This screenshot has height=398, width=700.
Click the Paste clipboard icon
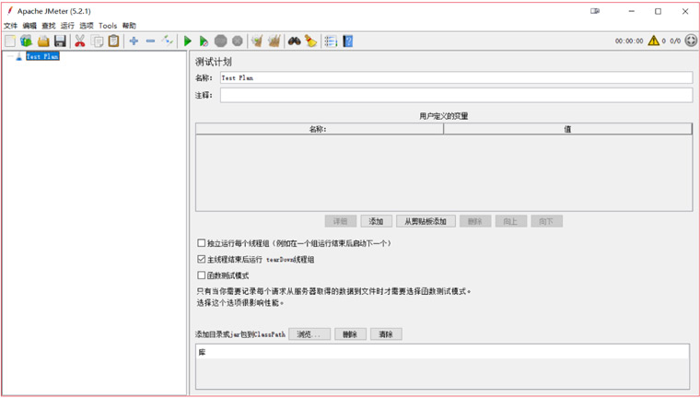click(x=114, y=41)
